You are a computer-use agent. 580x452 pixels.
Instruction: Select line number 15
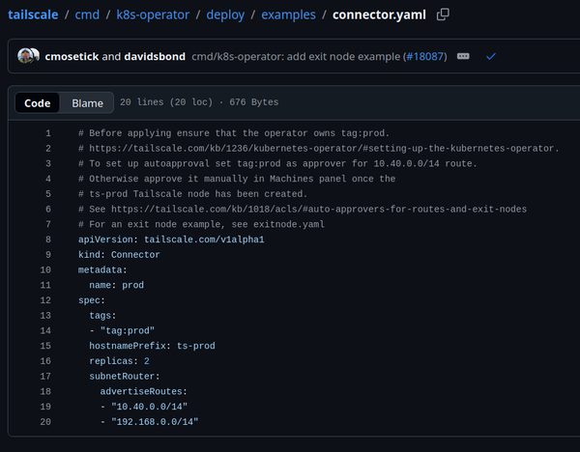coord(45,346)
